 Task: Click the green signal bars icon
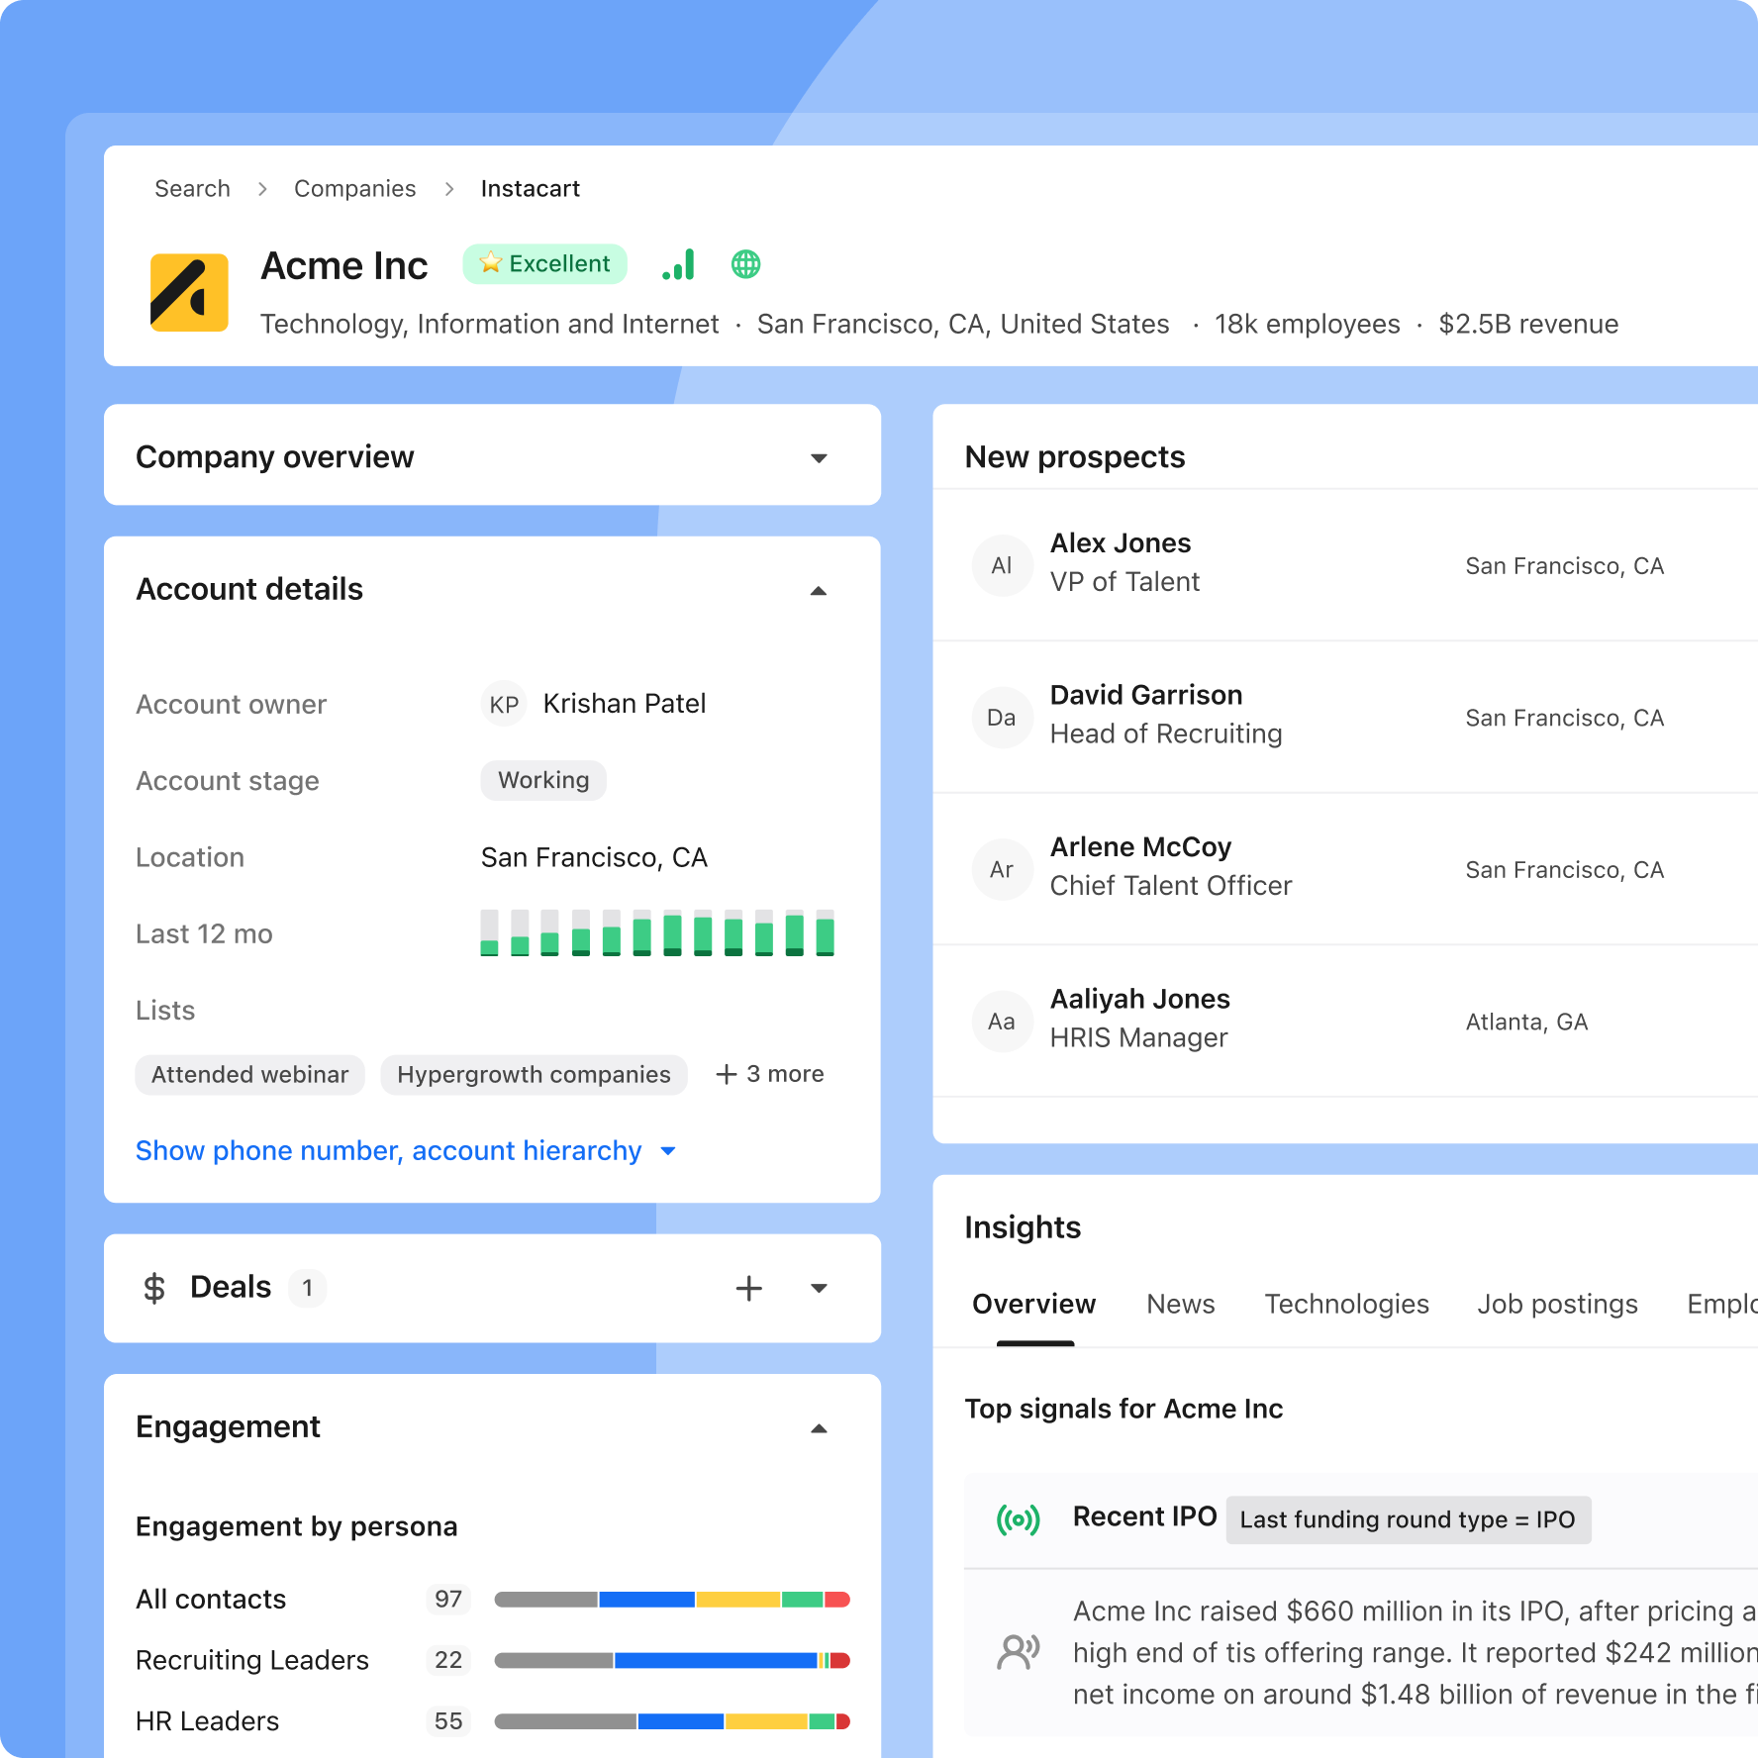(679, 264)
